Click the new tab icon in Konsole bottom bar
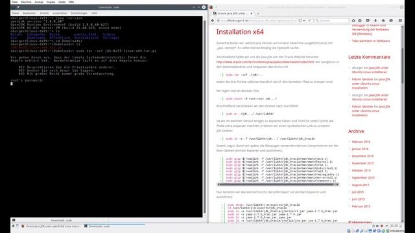This screenshot has height=233, width=415. point(14,220)
